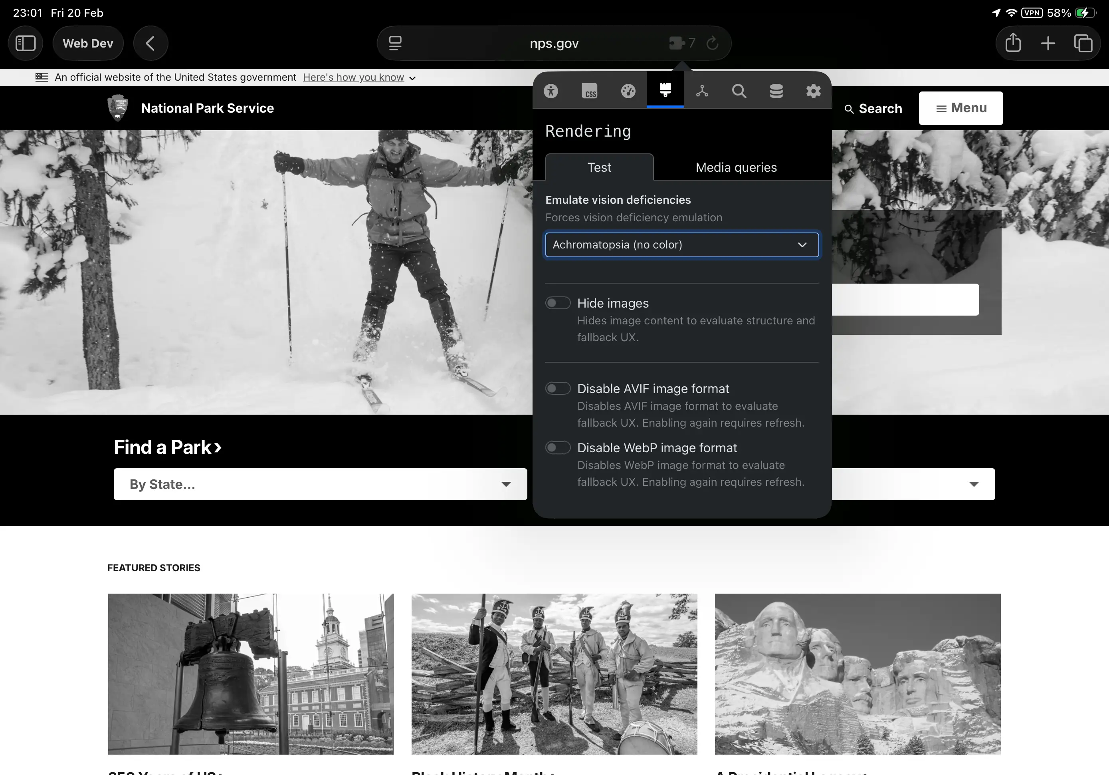Enable Disable WebP image format toggle
Viewport: 1109px width, 775px height.
(x=558, y=447)
